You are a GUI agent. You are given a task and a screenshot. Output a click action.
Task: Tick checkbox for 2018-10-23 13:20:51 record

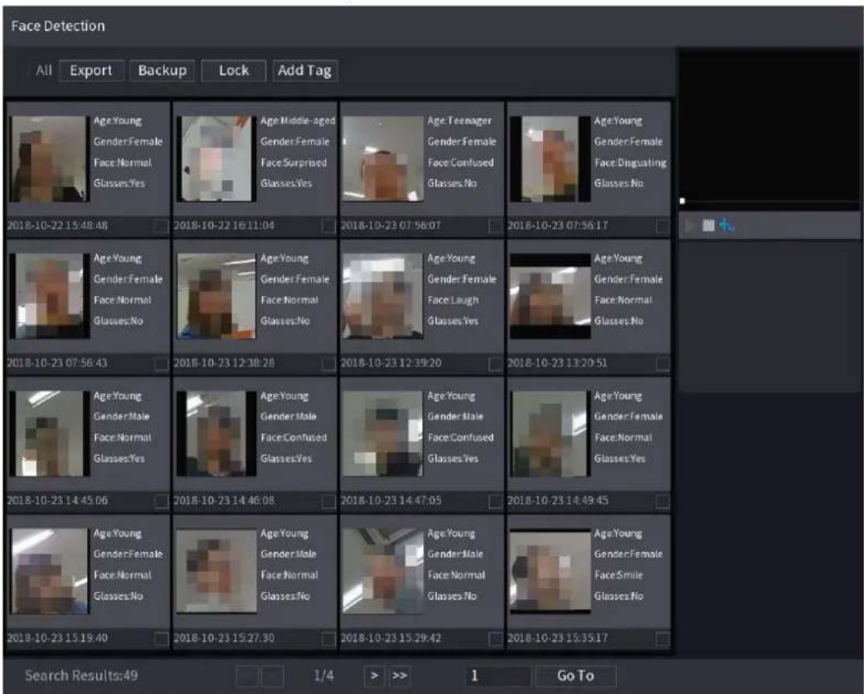pos(663,363)
